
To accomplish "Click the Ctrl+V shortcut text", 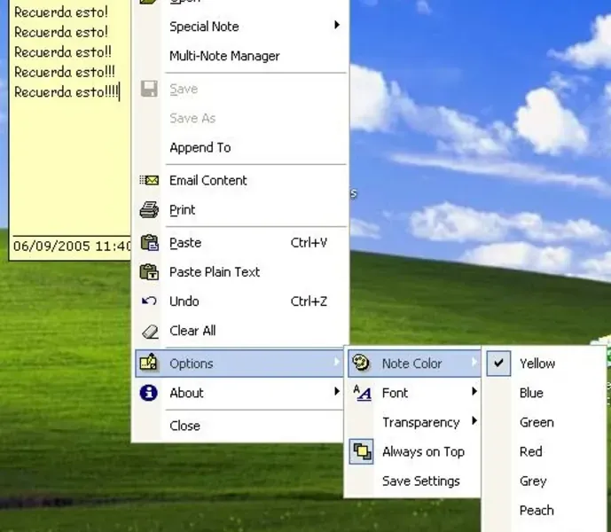I will coord(309,243).
